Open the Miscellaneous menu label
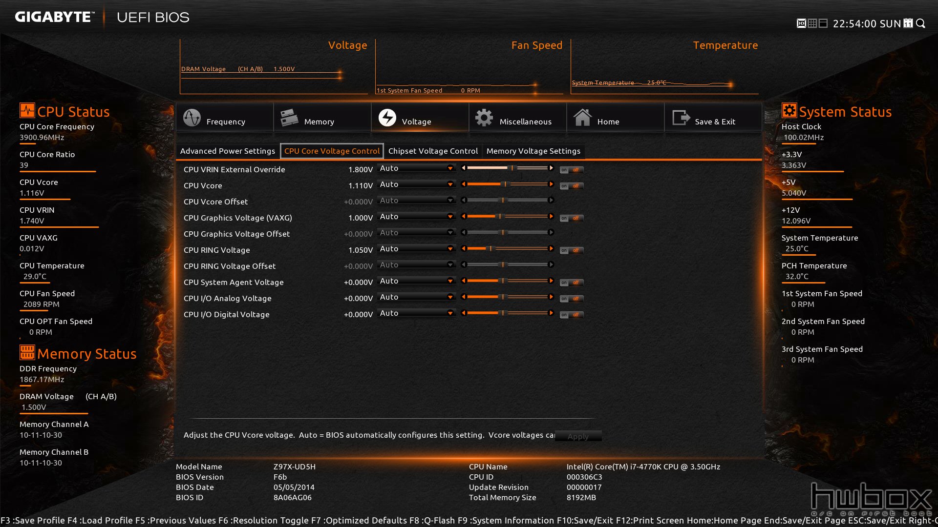 tap(526, 122)
